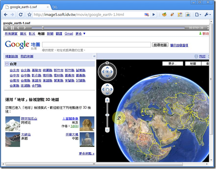Rewind the Flash movie to the start

pyautogui.click(x=6, y=28)
